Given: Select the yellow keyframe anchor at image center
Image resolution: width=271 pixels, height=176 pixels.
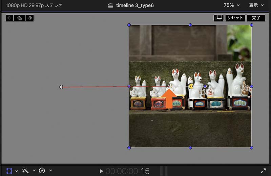Looking at the screenshot, I should click(190, 86).
